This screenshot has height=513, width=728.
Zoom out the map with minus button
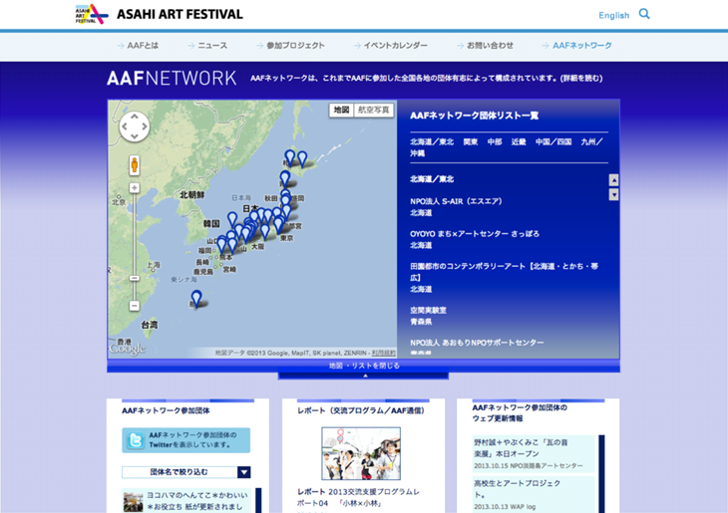(x=135, y=306)
